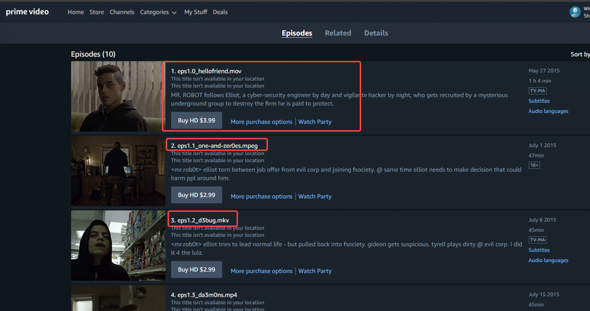Click the title 3. eps1.2_d3bug.mkv
Screen dimensions: 590x311
(x=200, y=220)
